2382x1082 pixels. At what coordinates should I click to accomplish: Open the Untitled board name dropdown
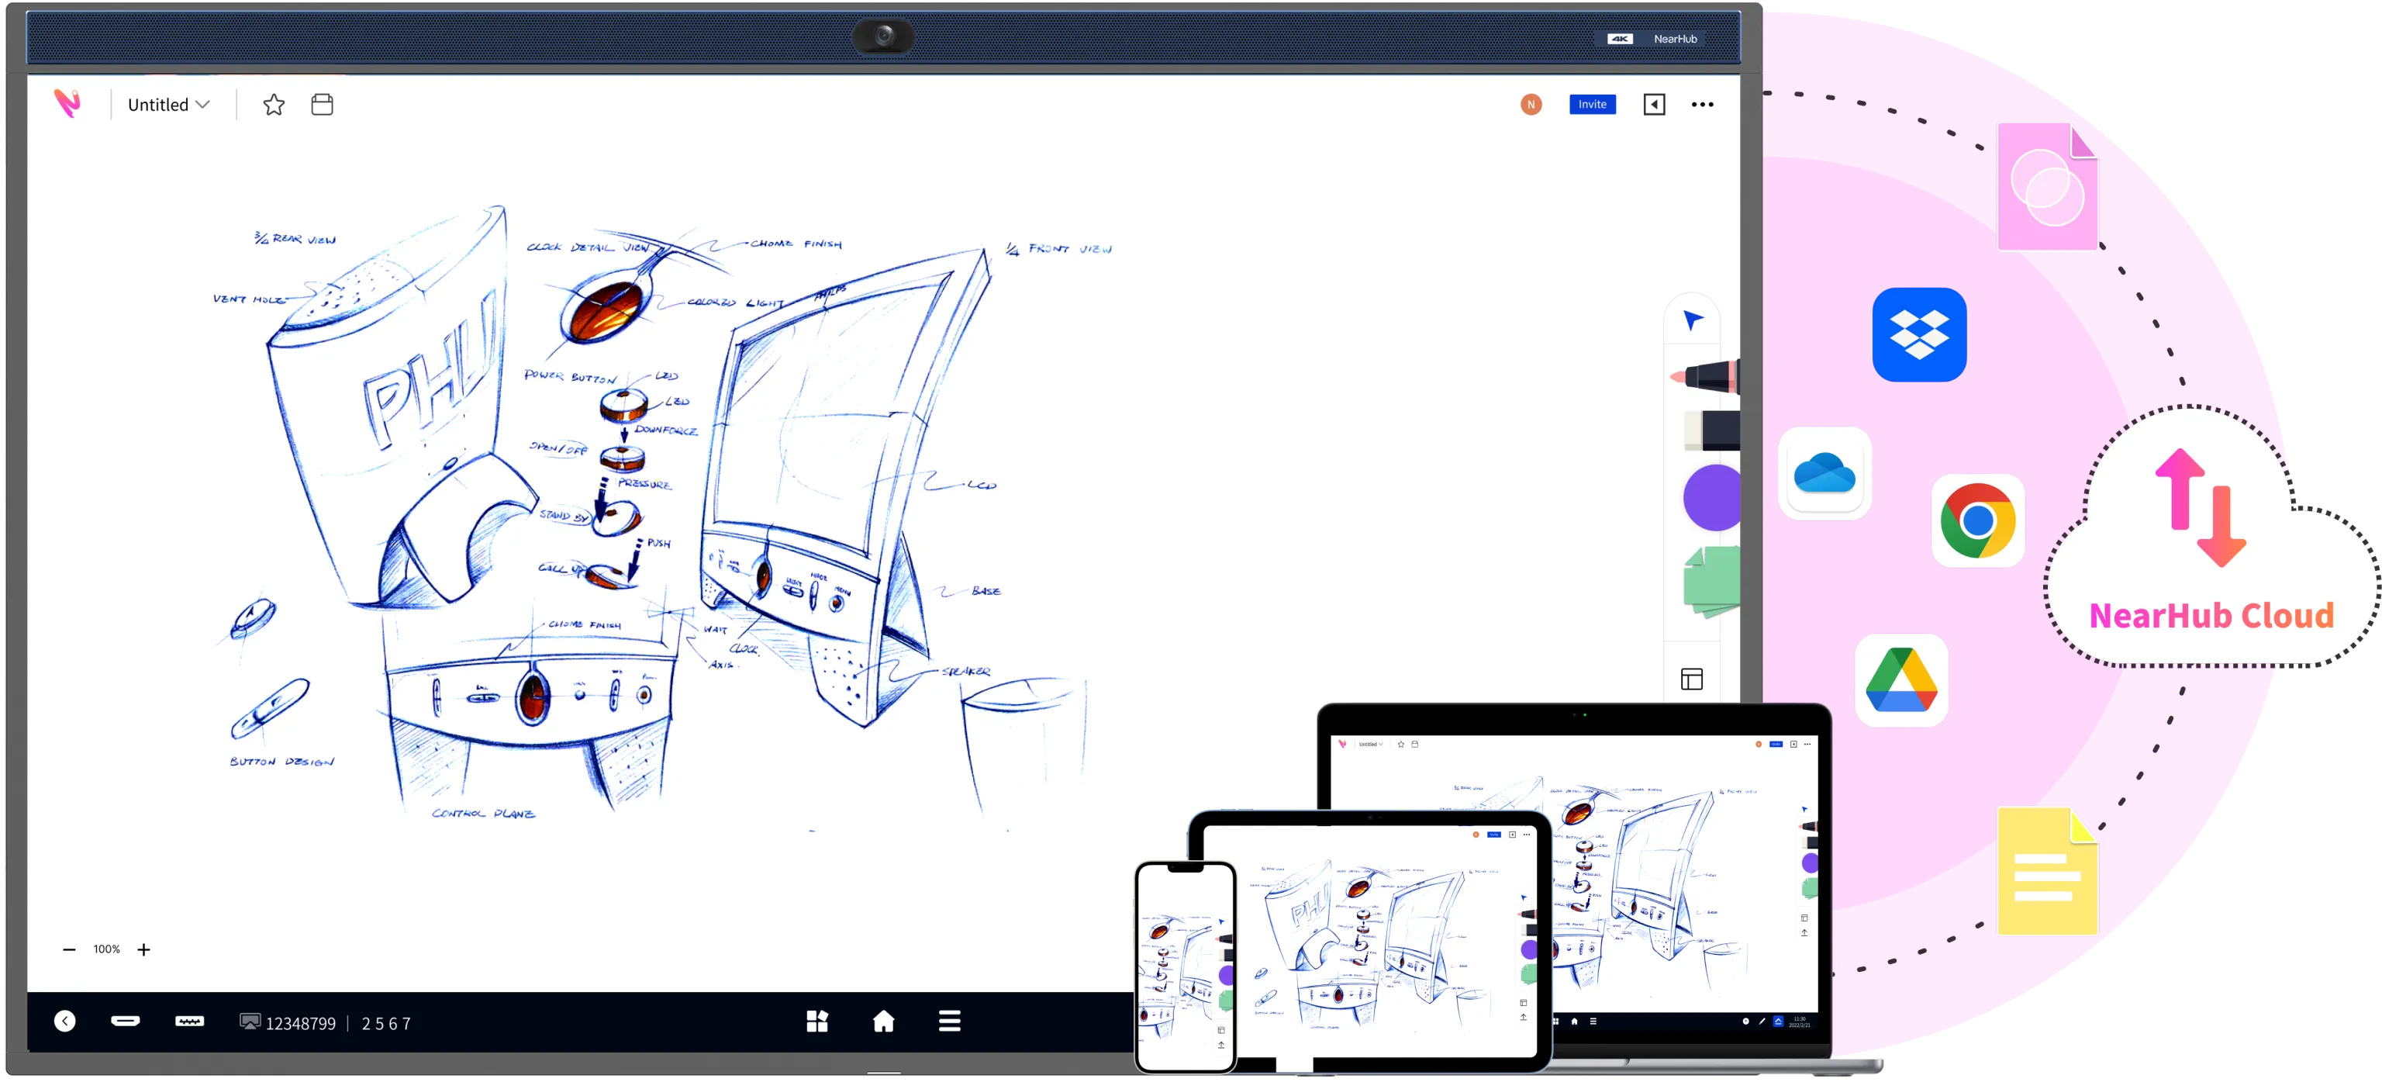(168, 105)
